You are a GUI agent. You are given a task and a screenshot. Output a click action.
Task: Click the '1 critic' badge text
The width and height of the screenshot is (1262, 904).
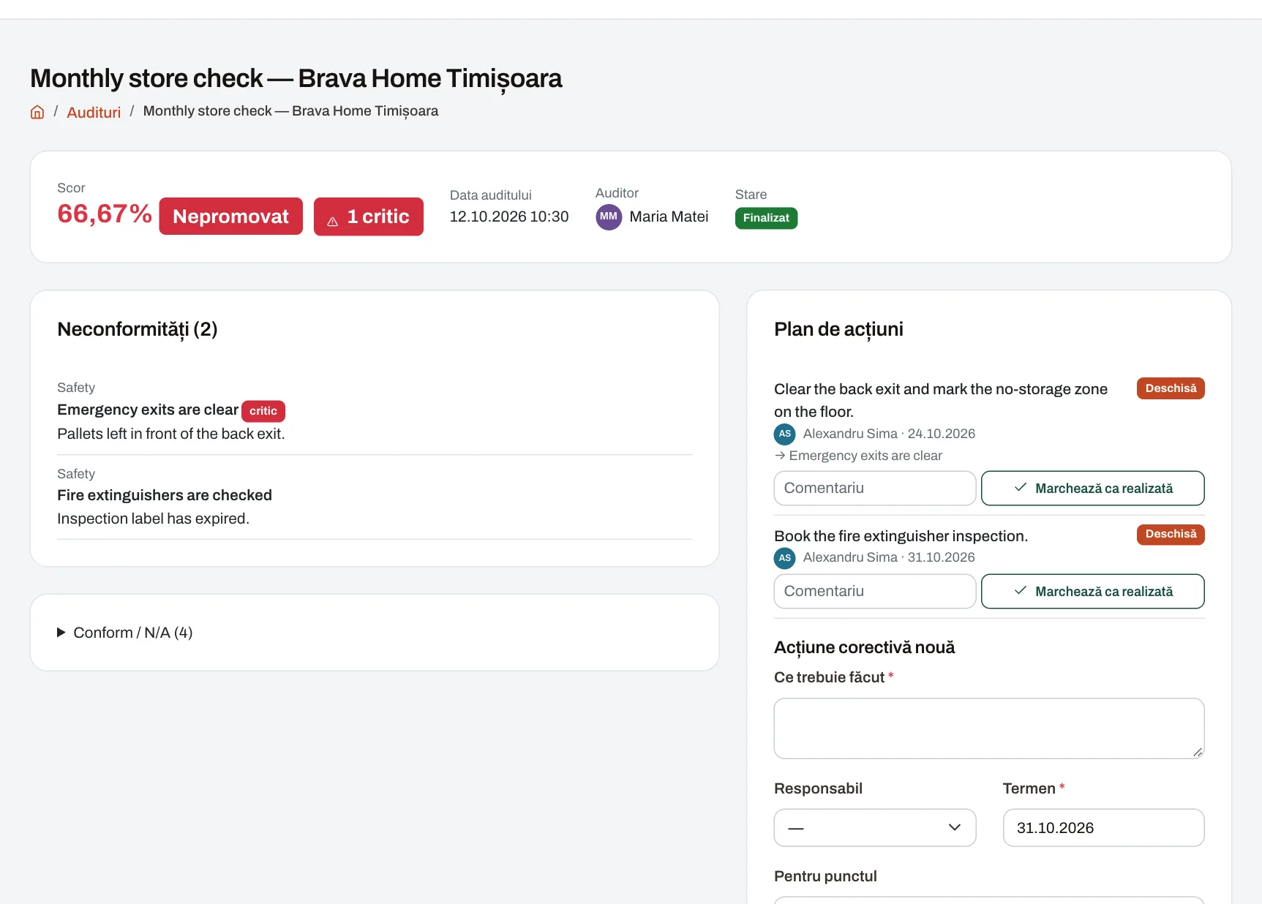point(378,216)
